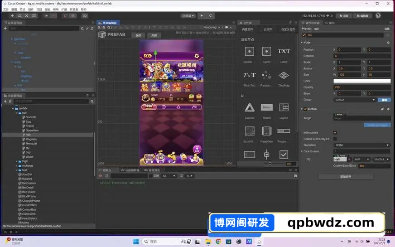This screenshot has width=395, height=247.
Task: Select the Move transform tool in toolbar
Action: tap(12, 15)
